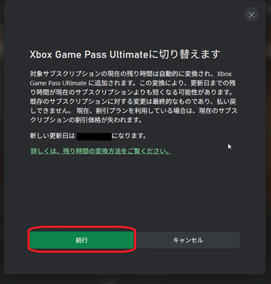
Task: Close the dialog with the X icon
Action: coord(251,15)
